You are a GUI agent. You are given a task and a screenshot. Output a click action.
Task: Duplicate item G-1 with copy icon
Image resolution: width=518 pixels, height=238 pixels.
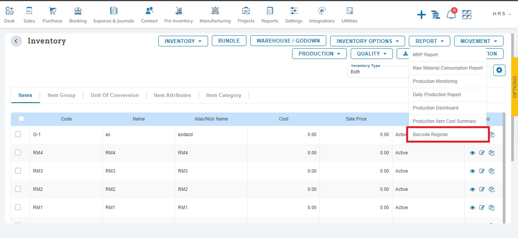coord(492,135)
